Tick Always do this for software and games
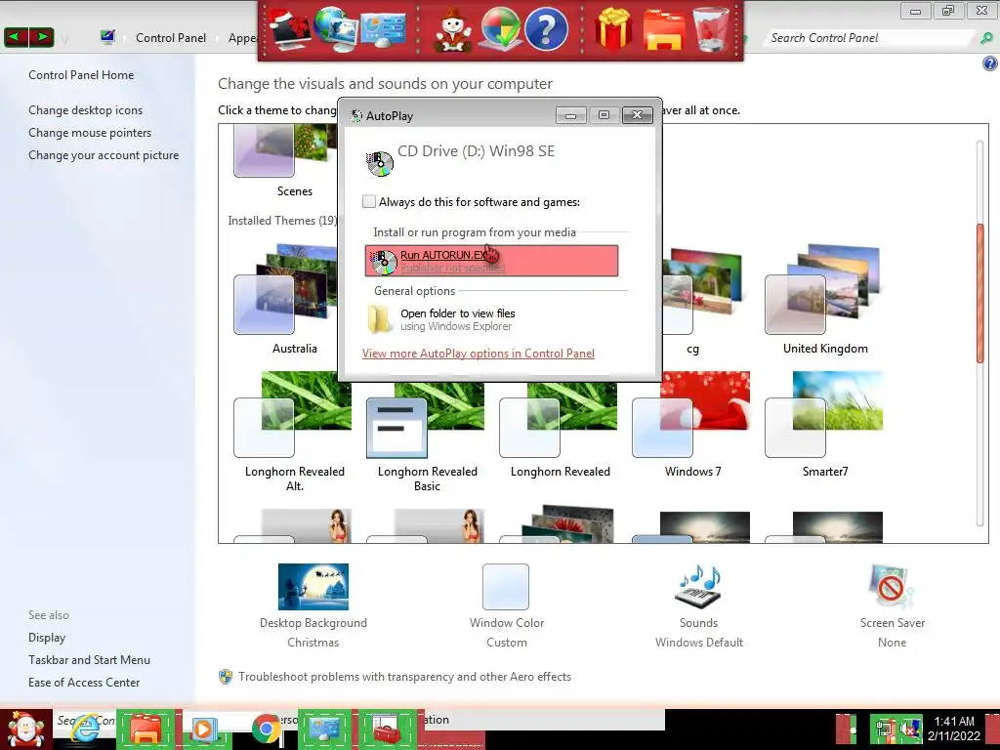This screenshot has width=1000, height=750. point(368,201)
